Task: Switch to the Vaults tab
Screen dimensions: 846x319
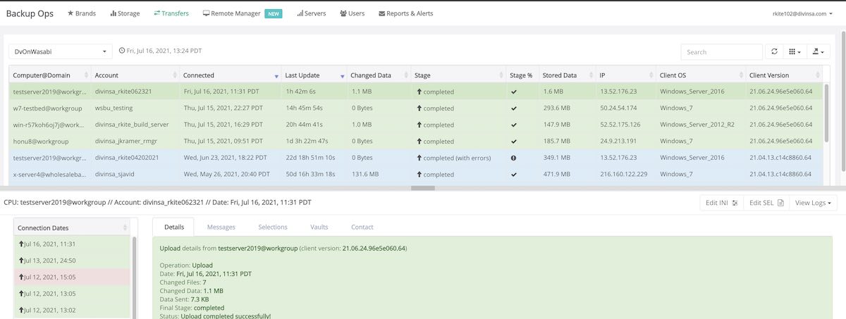Action: click(319, 227)
